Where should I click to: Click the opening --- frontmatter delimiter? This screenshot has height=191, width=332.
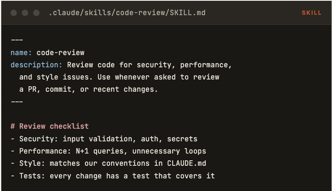(17, 40)
